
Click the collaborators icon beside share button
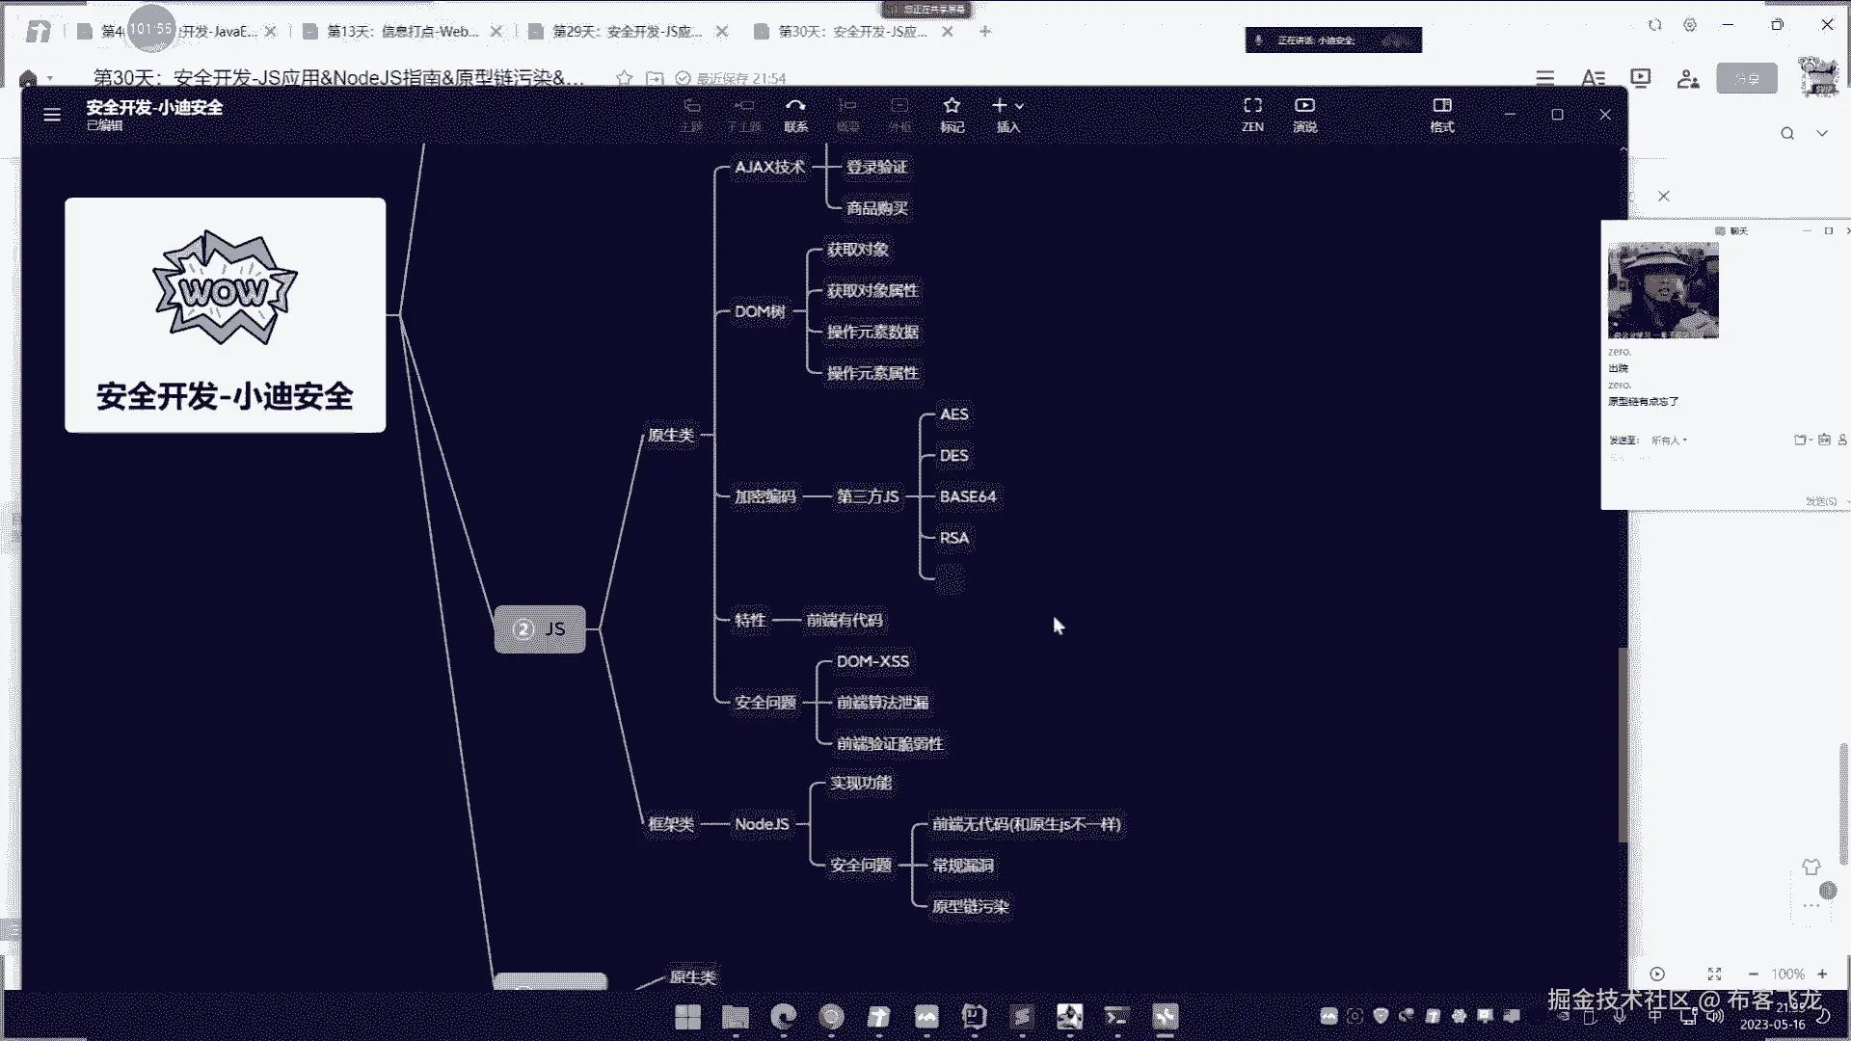[x=1687, y=79]
